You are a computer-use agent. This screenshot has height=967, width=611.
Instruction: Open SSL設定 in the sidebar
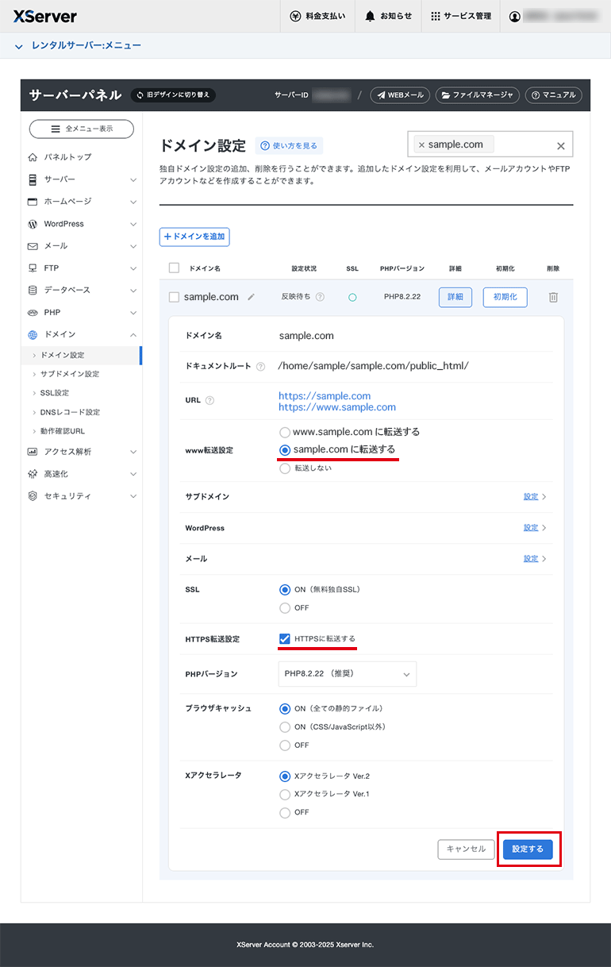(x=55, y=393)
